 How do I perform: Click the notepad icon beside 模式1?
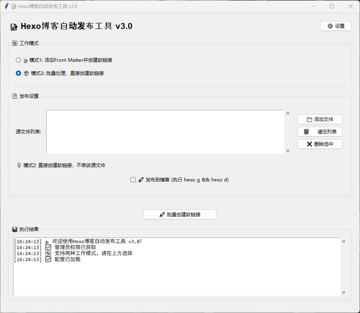pos(26,61)
